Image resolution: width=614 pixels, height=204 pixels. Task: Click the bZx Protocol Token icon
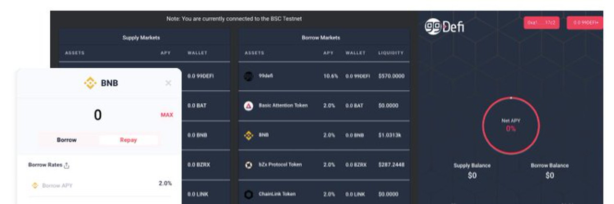pyautogui.click(x=248, y=165)
